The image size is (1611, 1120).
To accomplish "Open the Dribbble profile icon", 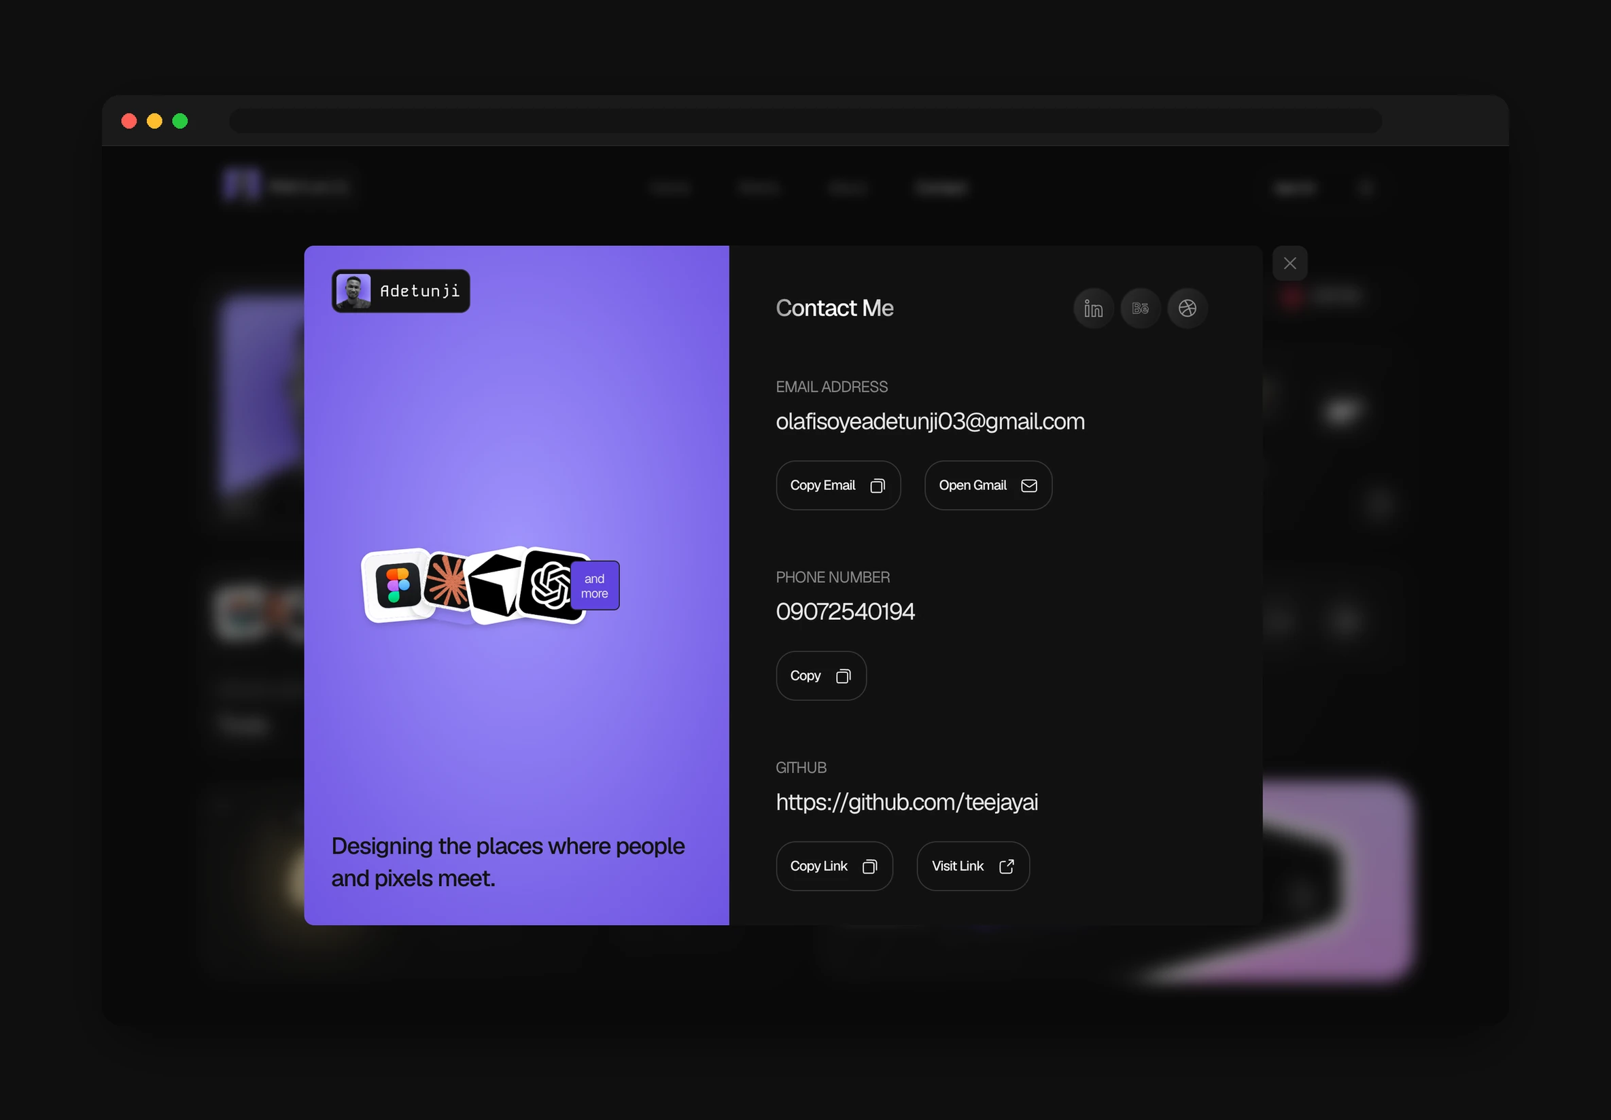I will click(1188, 308).
